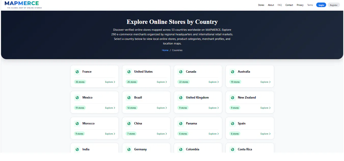Explore Morocco stores link
The image size is (344, 161).
110,134
